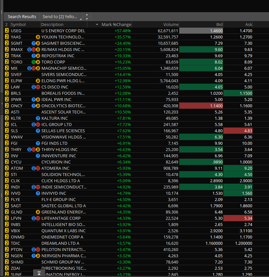The image size is (269, 277).
Task: Select the highlighted USEG bid 1.4600
Action: pyautogui.click(x=201, y=31)
